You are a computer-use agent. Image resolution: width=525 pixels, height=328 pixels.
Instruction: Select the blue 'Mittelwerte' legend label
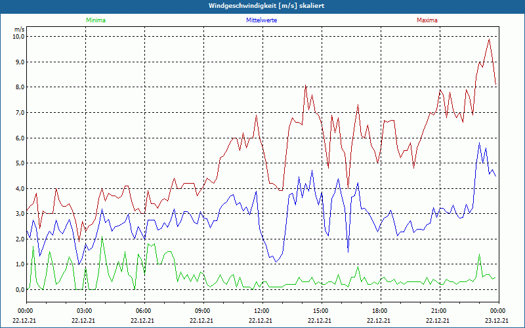coord(261,20)
